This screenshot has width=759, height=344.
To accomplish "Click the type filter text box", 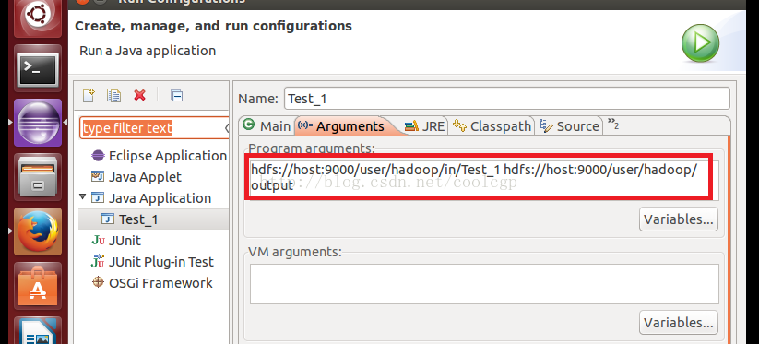I will pos(153,128).
